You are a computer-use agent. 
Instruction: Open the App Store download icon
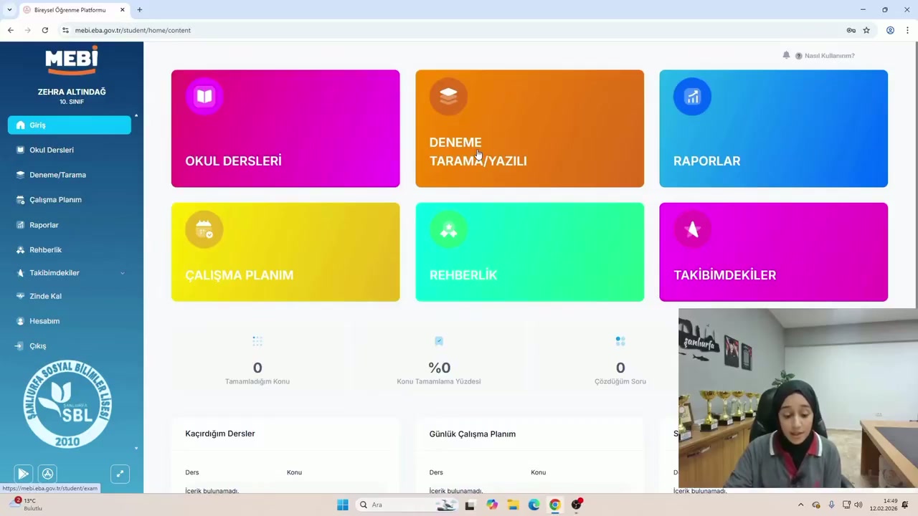(x=47, y=474)
